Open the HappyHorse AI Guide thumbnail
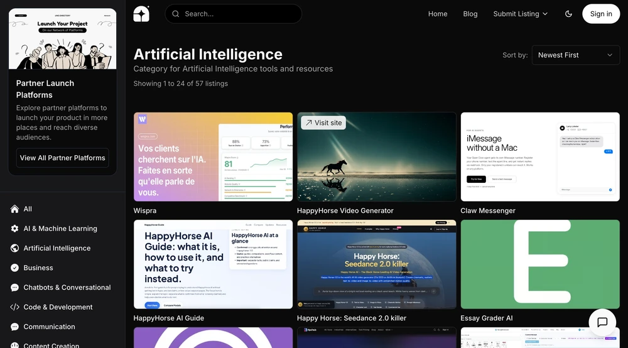628x348 pixels. click(213, 264)
